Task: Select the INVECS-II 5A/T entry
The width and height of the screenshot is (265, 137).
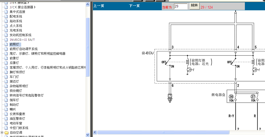Action: click(x=22, y=40)
